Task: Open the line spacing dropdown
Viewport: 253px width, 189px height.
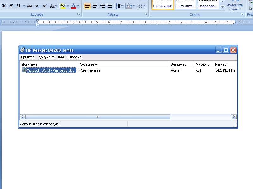Action: point(119,6)
